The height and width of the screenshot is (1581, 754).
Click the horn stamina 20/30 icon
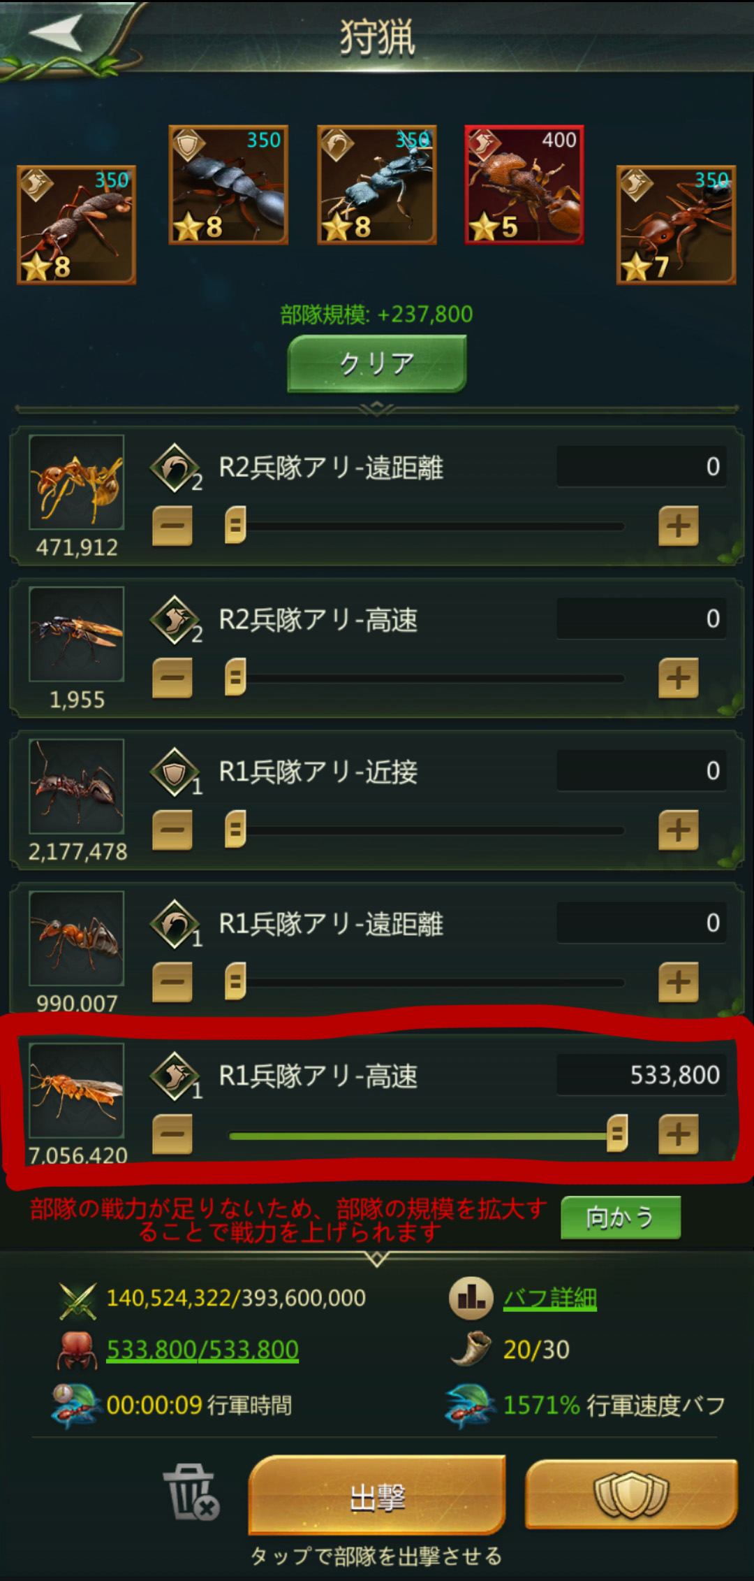[471, 1350]
